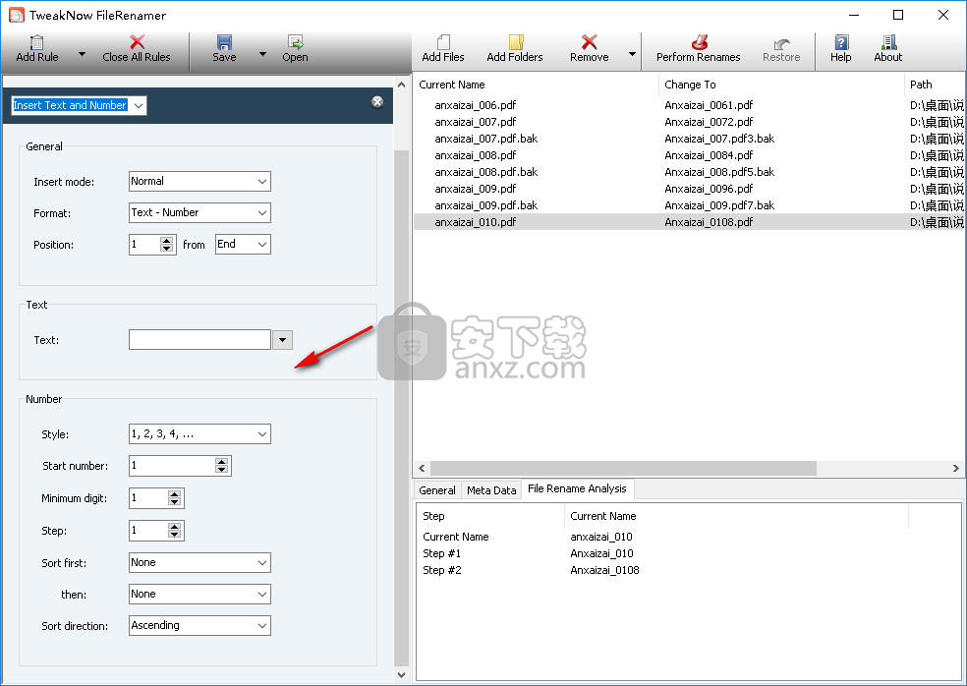967x686 pixels.
Task: Switch to the Meta Data tab
Action: click(x=491, y=490)
